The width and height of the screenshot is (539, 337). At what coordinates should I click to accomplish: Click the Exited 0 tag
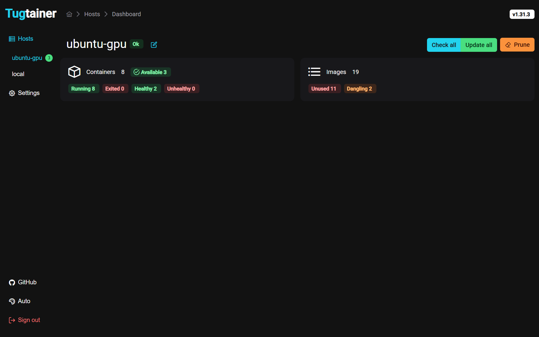tap(115, 89)
